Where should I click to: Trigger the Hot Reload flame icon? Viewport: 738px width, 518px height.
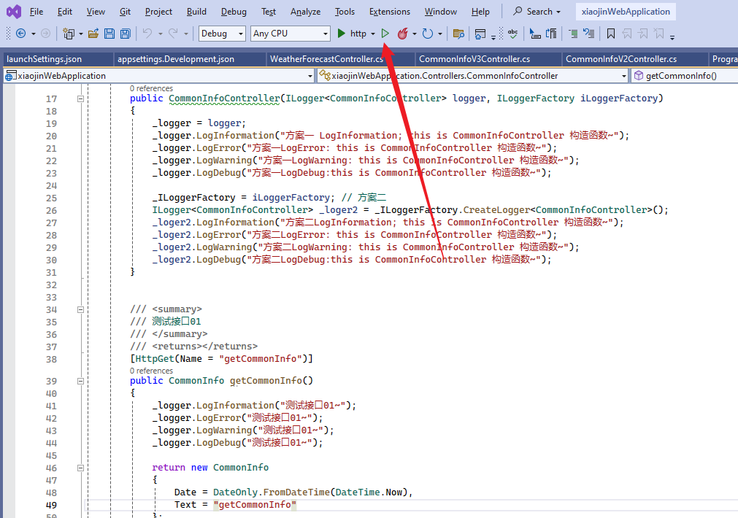402,33
